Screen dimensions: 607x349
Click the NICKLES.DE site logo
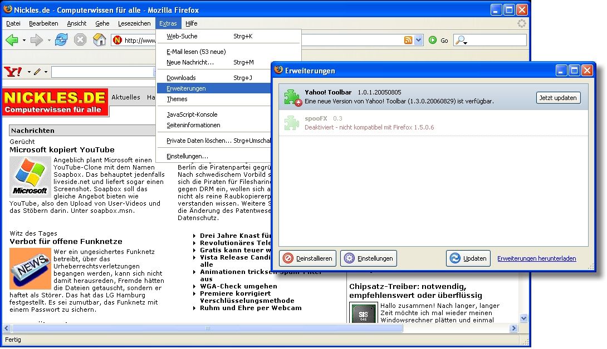pos(55,102)
